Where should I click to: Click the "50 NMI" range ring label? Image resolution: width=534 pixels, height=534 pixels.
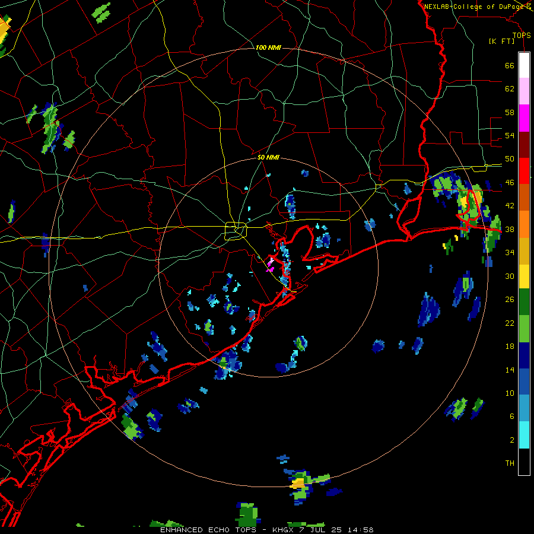coord(268,157)
